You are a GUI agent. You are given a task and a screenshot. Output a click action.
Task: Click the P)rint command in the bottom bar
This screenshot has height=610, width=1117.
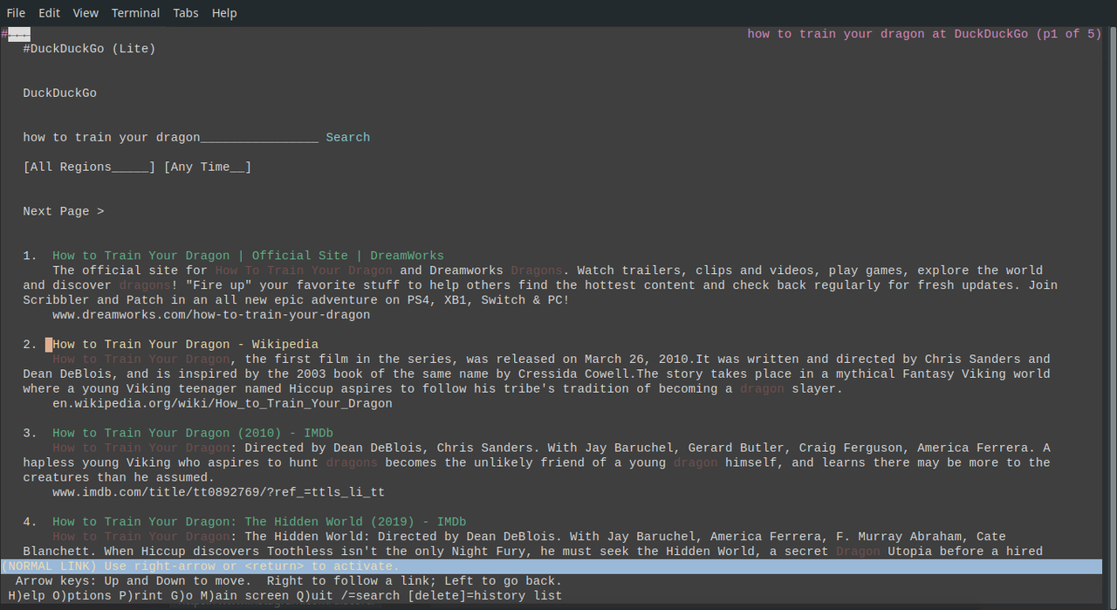[141, 596]
